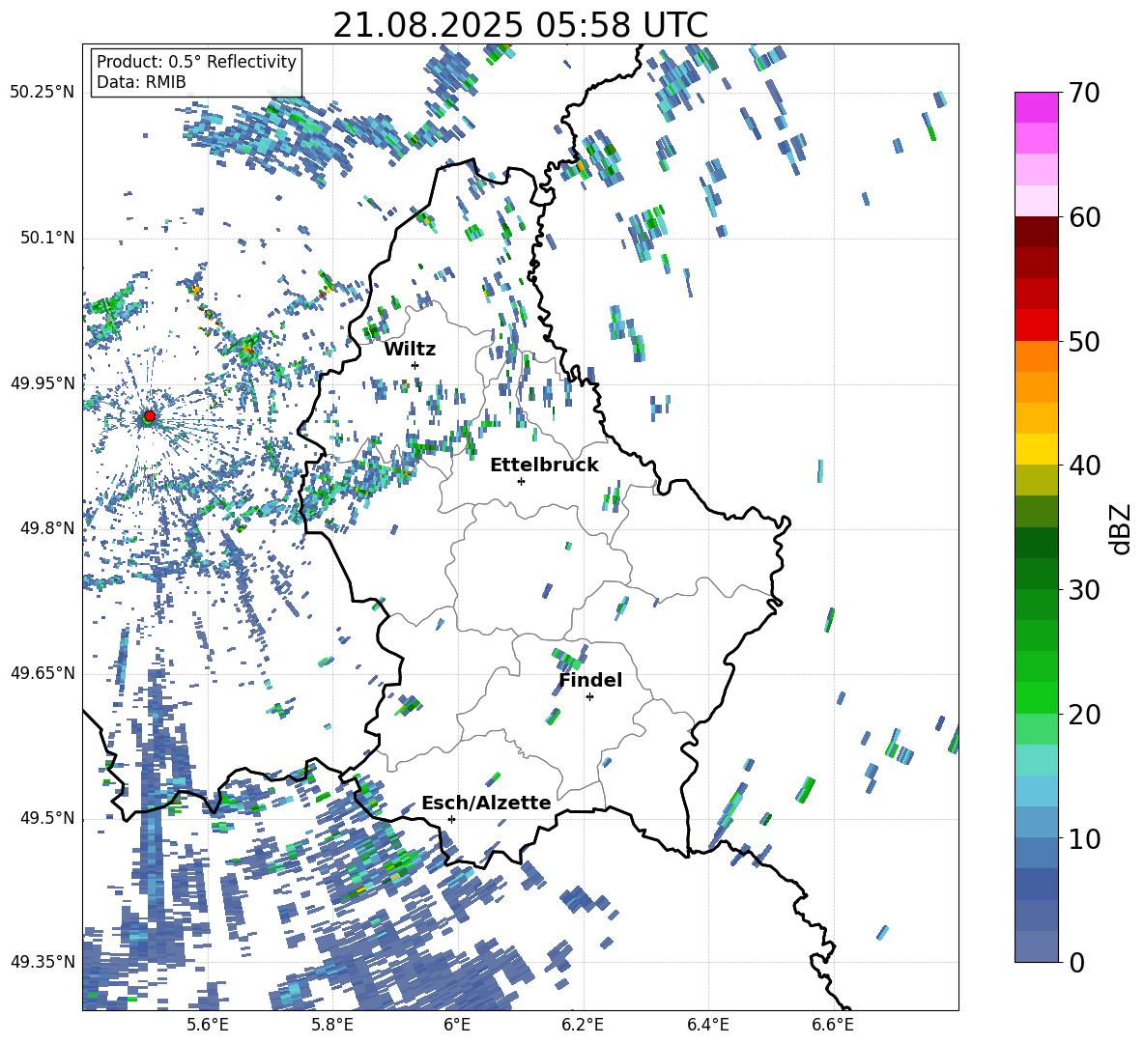This screenshot has height=1044, width=1144.
Task: Click the 6.4°E longitude label
Action: pyautogui.click(x=707, y=1025)
